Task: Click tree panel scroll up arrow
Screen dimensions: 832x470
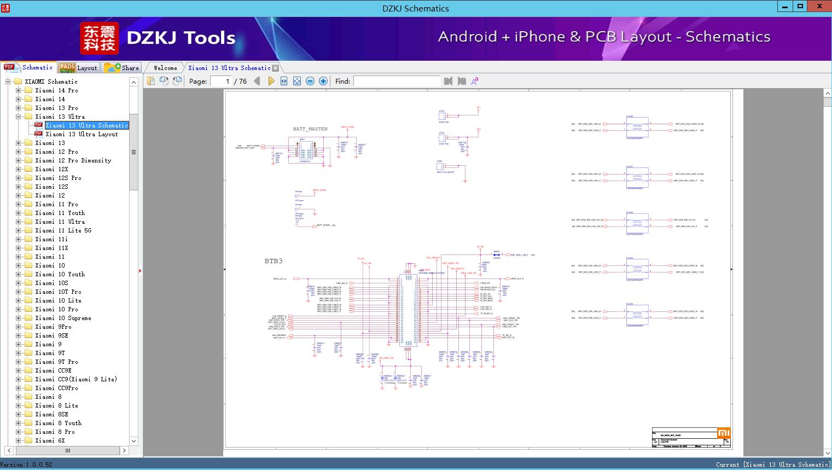Action: click(133, 82)
